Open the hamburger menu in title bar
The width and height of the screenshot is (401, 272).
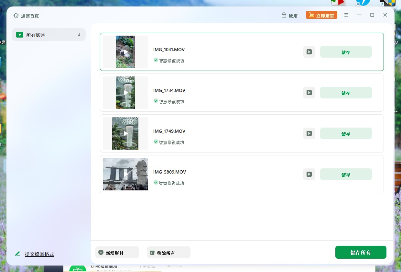click(346, 15)
